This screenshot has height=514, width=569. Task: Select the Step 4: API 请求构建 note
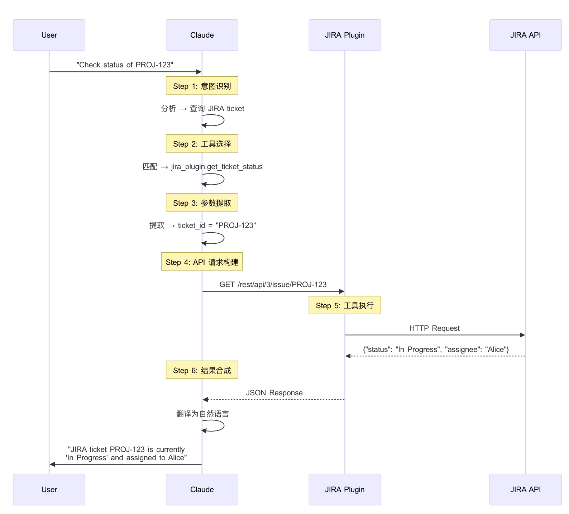[x=202, y=262]
